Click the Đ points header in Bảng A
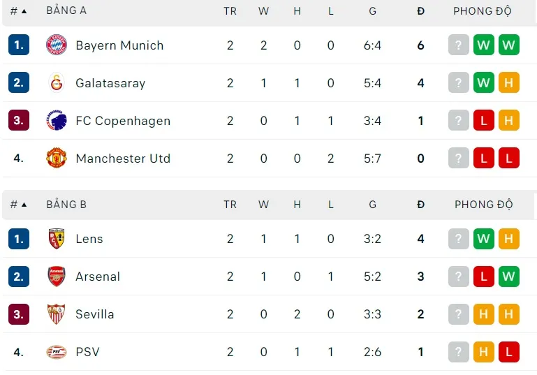 420,11
